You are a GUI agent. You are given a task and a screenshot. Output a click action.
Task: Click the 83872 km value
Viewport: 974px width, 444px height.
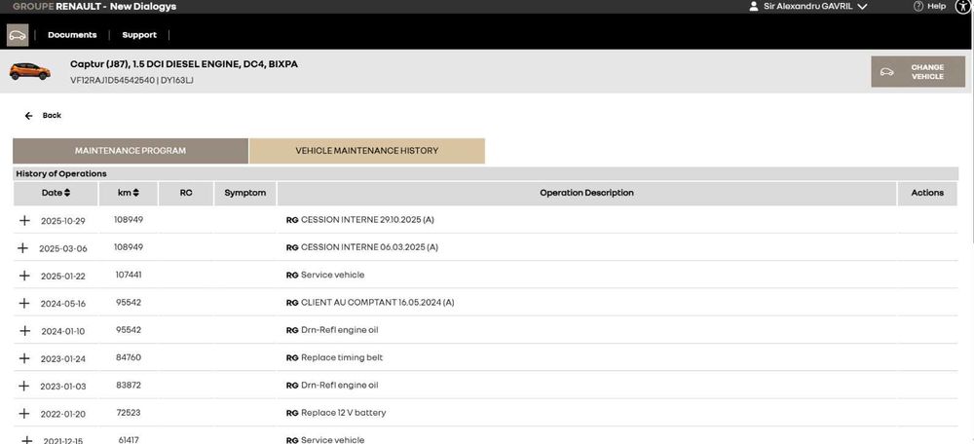pyautogui.click(x=128, y=385)
